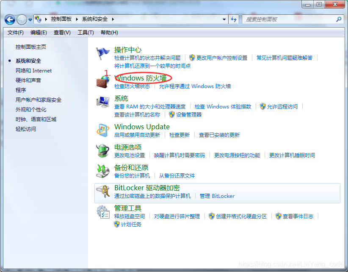Go to 控制面板主页 in sidebar

[31, 47]
